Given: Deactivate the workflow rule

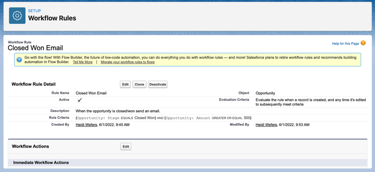Looking at the screenshot, I should (157, 84).
